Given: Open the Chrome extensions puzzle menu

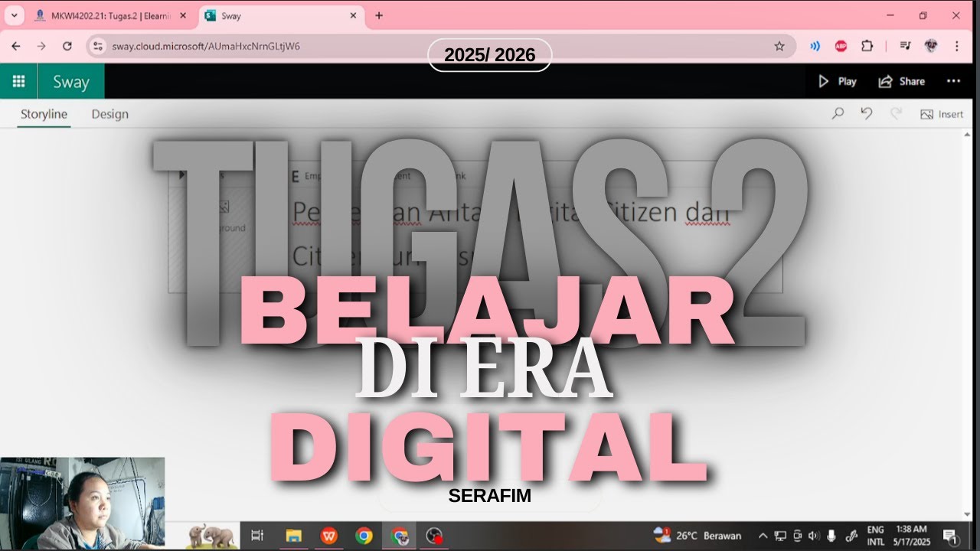Looking at the screenshot, I should pyautogui.click(x=867, y=46).
